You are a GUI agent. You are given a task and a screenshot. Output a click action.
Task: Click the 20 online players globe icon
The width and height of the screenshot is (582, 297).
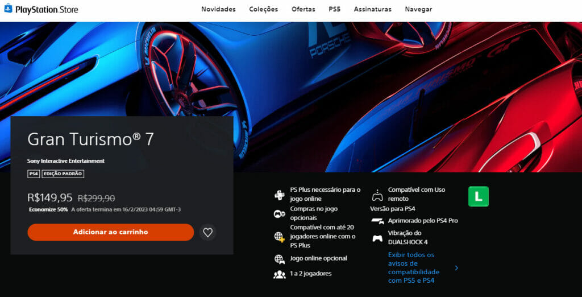[x=279, y=236]
